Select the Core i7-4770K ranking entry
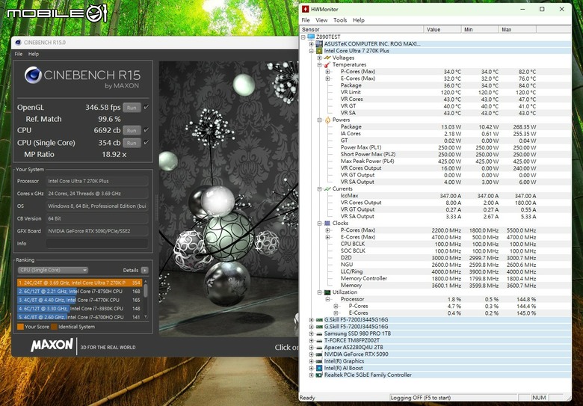This screenshot has width=583, height=406. 79,300
